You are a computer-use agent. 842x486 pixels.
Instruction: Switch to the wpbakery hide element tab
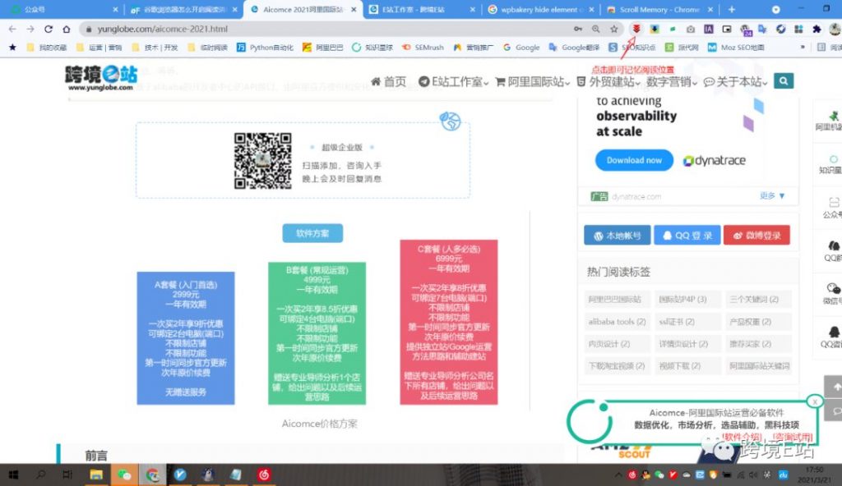click(x=541, y=10)
